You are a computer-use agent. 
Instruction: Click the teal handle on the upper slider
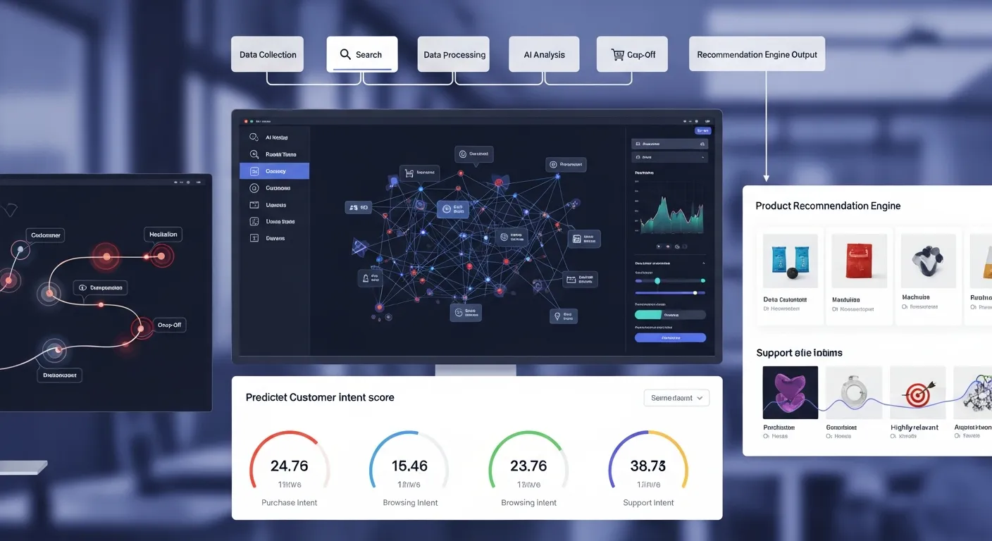click(x=657, y=280)
